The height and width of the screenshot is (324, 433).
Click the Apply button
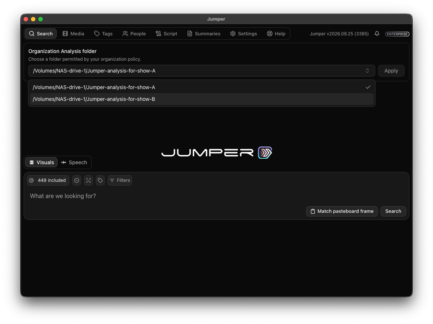pos(391,71)
